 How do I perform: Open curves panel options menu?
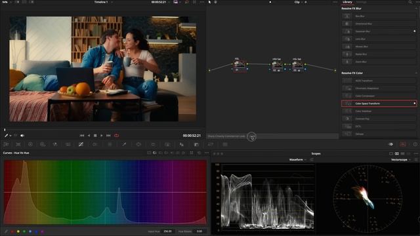click(207, 153)
